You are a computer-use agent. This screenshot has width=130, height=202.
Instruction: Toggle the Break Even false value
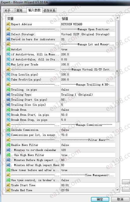point(88,110)
